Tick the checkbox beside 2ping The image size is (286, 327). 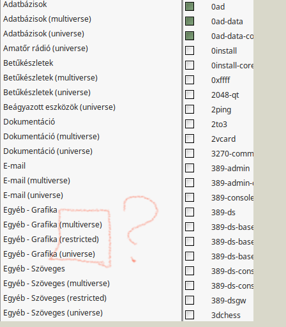click(190, 109)
